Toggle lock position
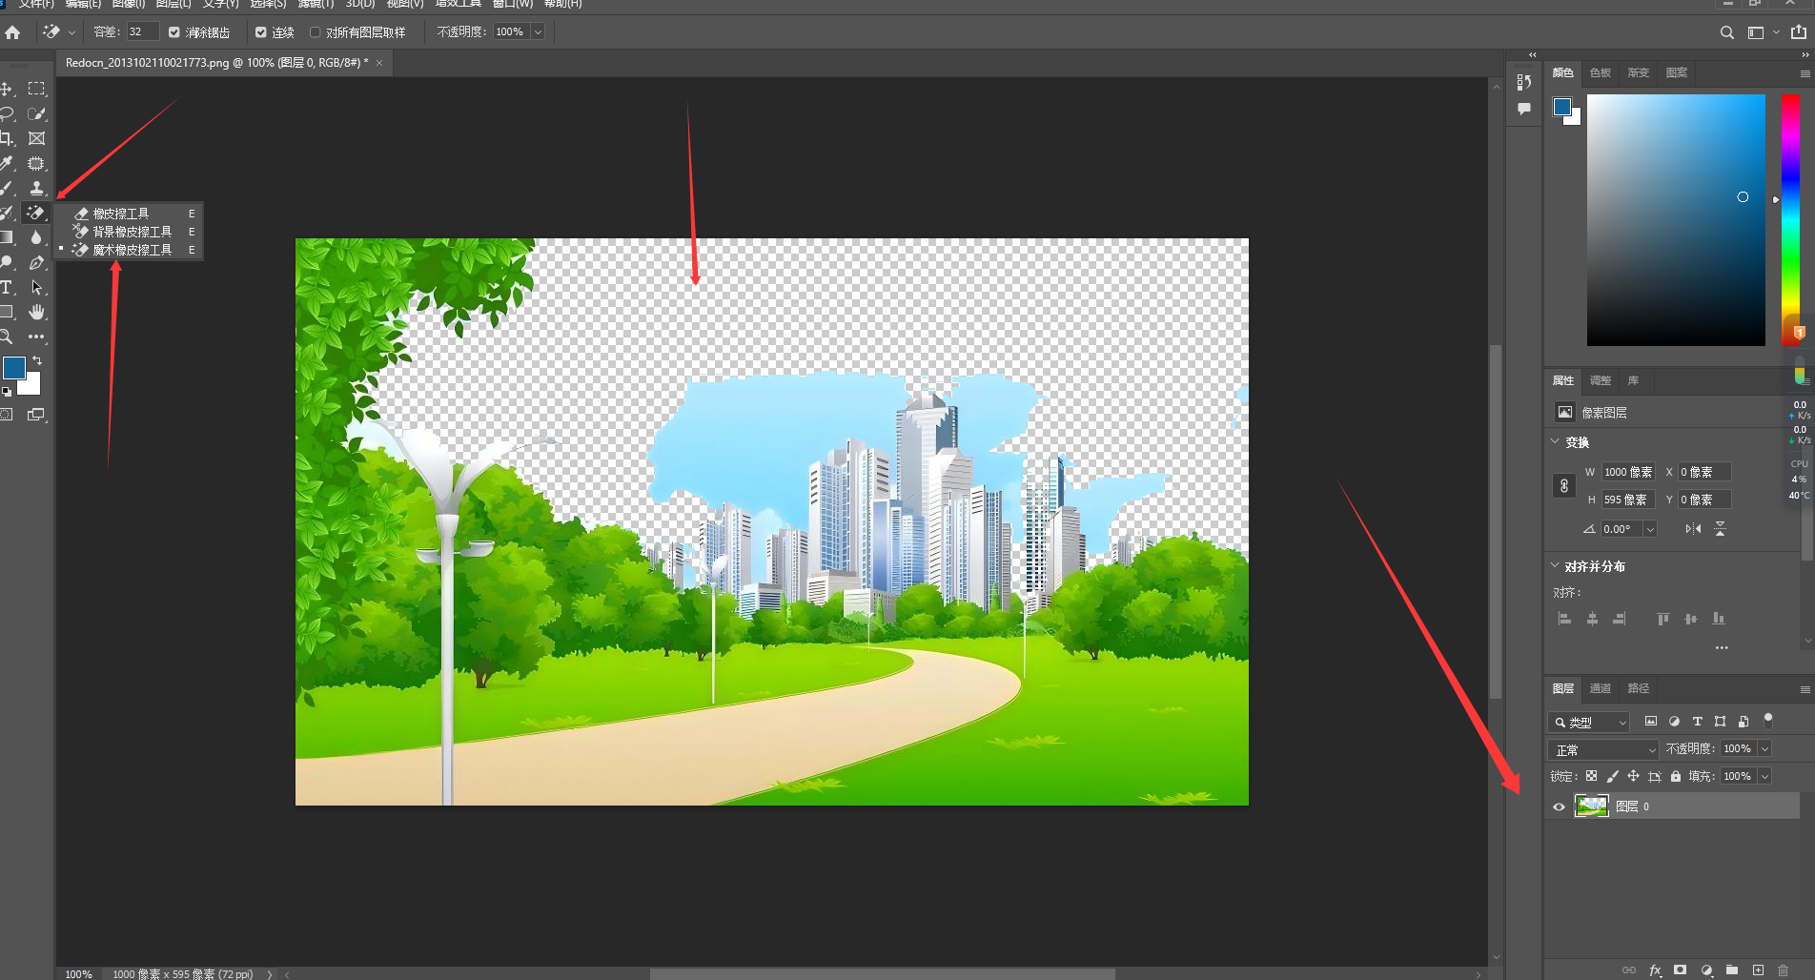This screenshot has height=980, width=1815. (x=1633, y=776)
